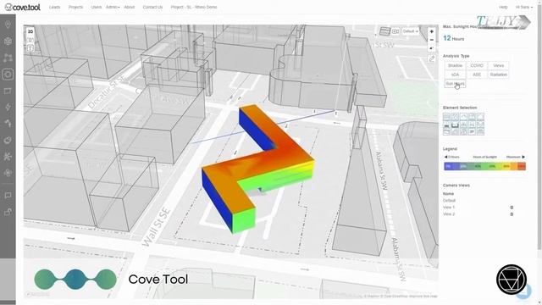Switch the map to 2D view
542x305 pixels.
point(30,32)
